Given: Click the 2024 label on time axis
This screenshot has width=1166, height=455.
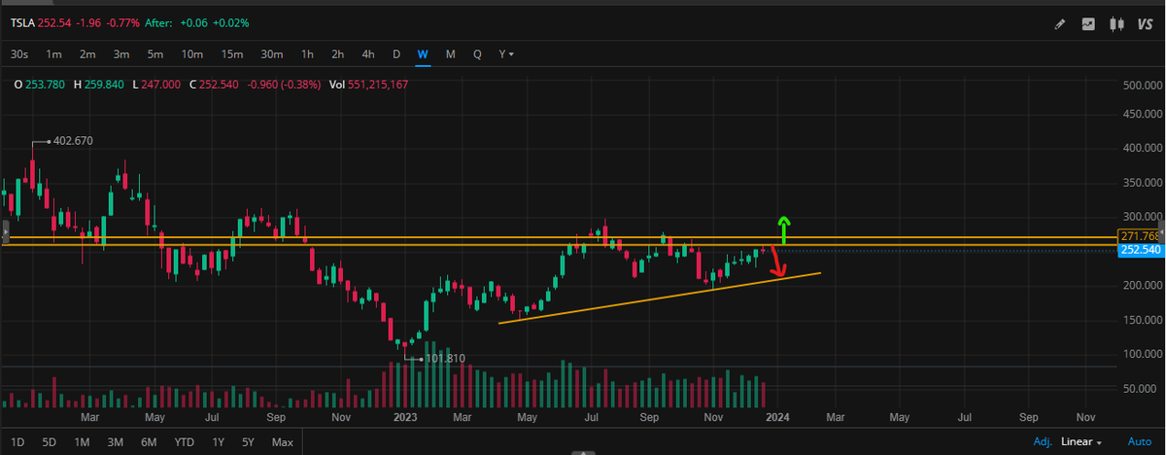Looking at the screenshot, I should pos(776,417).
